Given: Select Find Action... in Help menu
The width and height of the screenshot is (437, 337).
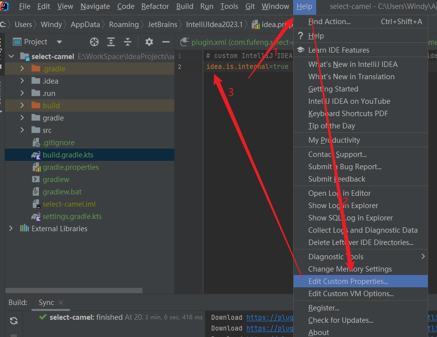Looking at the screenshot, I should coord(360,22).
